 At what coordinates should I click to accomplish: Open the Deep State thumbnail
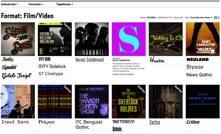coord(166,101)
